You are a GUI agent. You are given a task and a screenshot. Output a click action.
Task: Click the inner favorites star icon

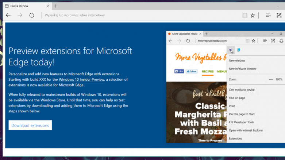(x=253, y=41)
